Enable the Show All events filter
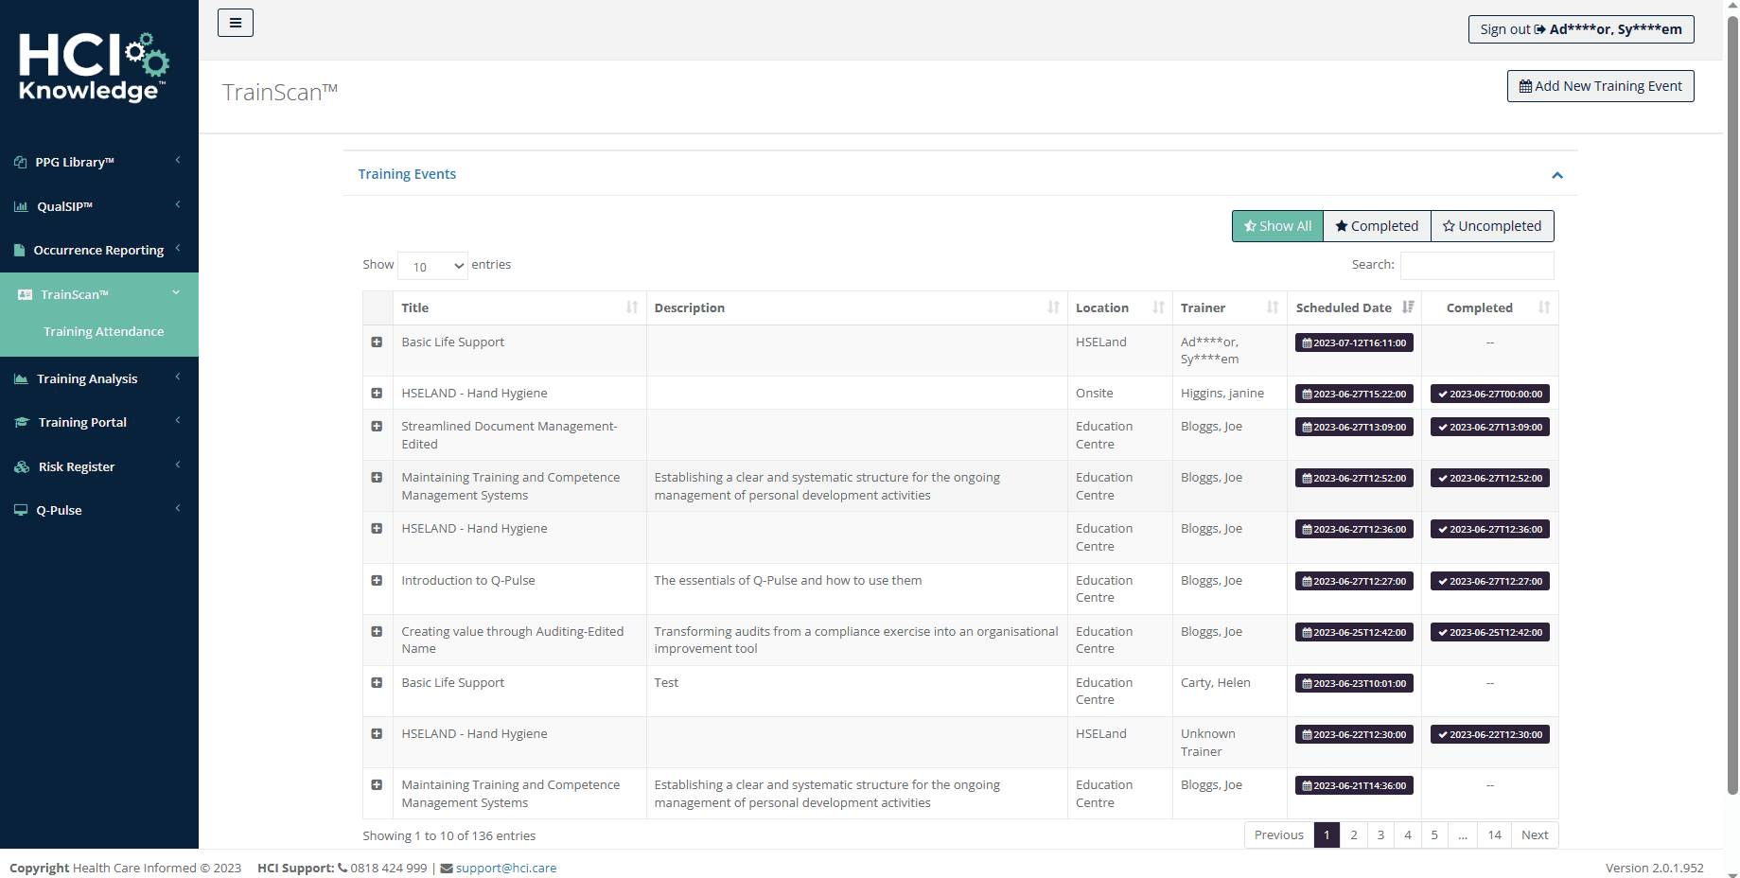This screenshot has width=1740, height=878. point(1276,225)
